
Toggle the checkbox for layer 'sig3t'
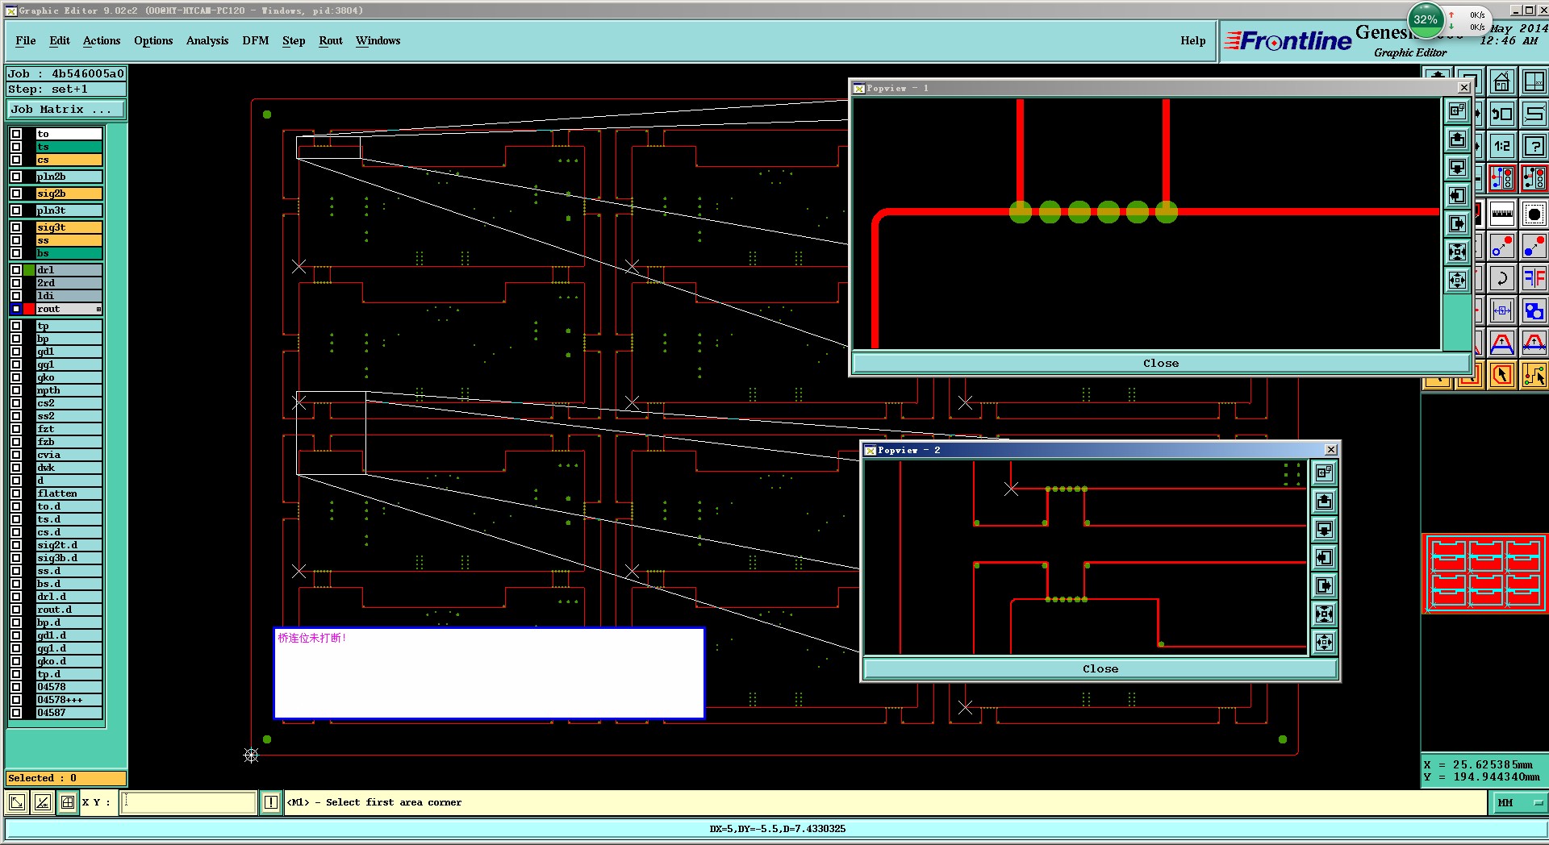pos(16,227)
